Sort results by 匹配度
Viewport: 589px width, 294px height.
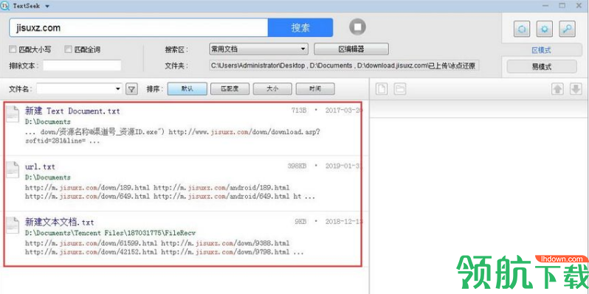230,89
